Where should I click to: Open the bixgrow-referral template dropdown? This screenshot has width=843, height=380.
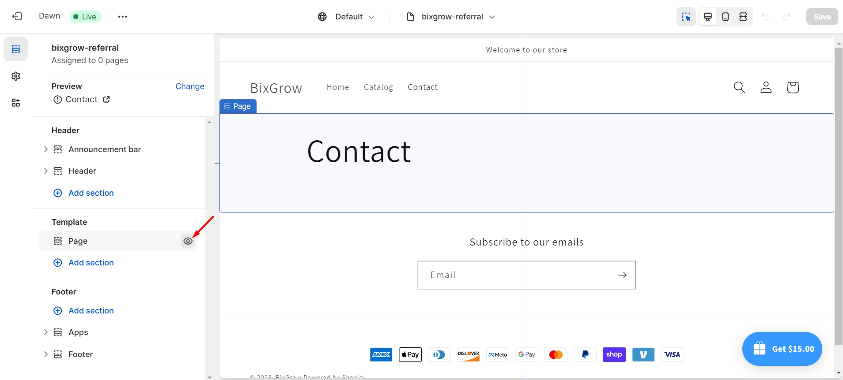pyautogui.click(x=450, y=17)
